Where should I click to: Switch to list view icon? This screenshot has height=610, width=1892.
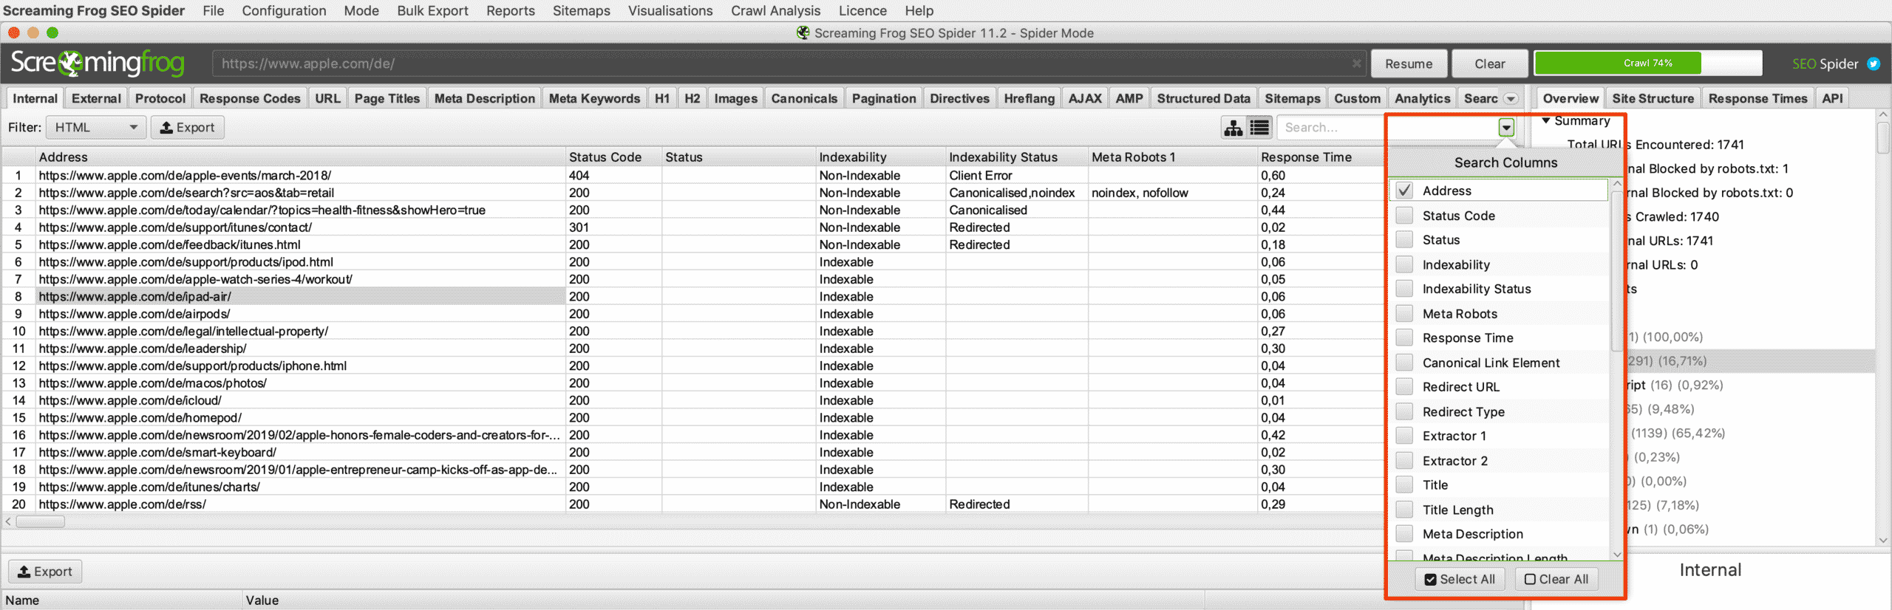[1259, 128]
